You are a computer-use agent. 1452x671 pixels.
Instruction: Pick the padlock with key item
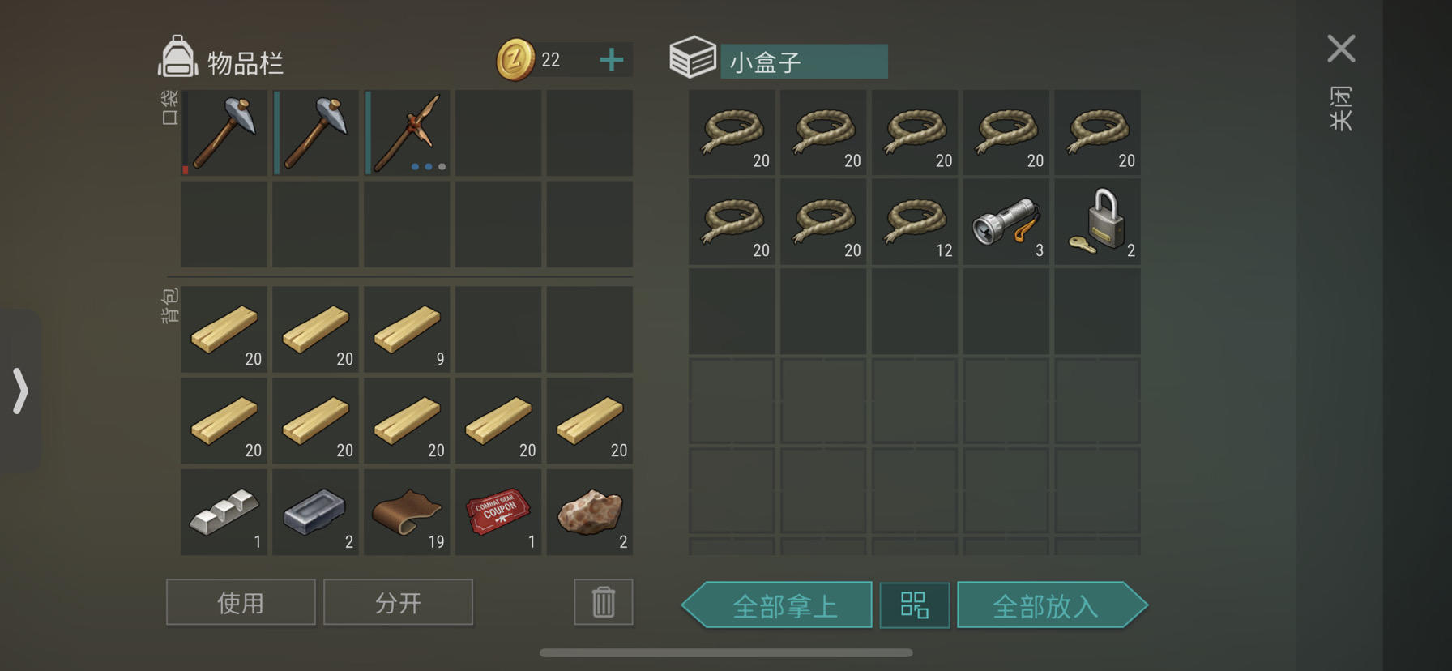1097,221
